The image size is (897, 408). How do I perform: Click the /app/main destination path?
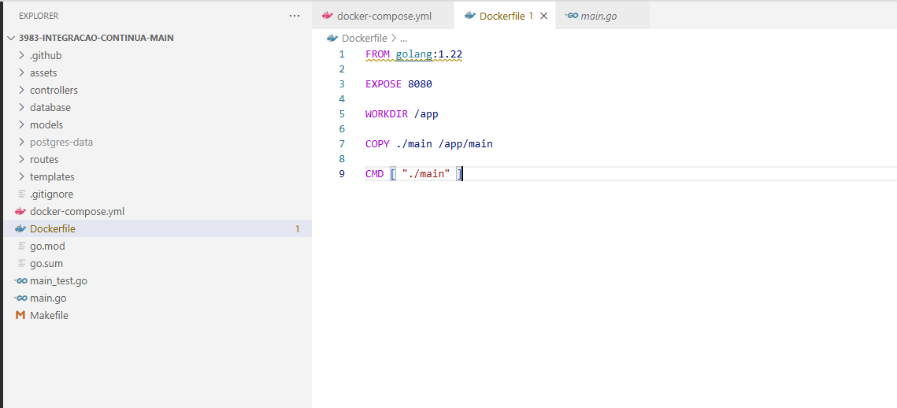(x=465, y=143)
